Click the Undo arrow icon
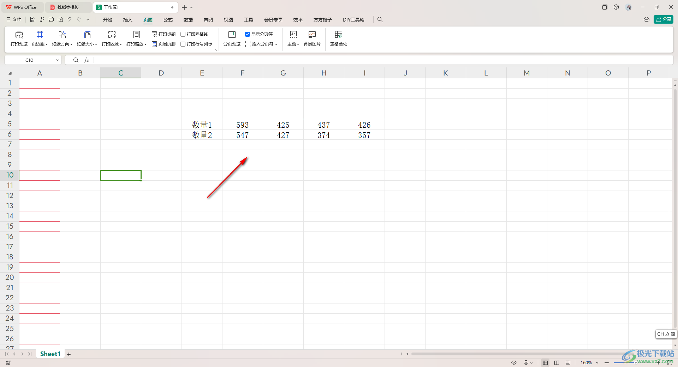The height and width of the screenshot is (367, 678). click(70, 19)
